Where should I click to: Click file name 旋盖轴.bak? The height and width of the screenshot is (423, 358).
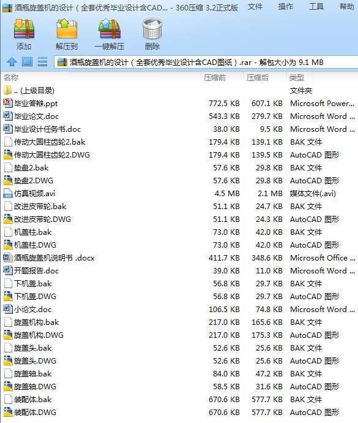32,373
